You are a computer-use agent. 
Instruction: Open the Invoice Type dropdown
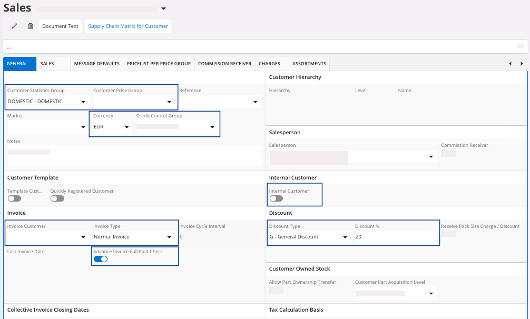(169, 237)
